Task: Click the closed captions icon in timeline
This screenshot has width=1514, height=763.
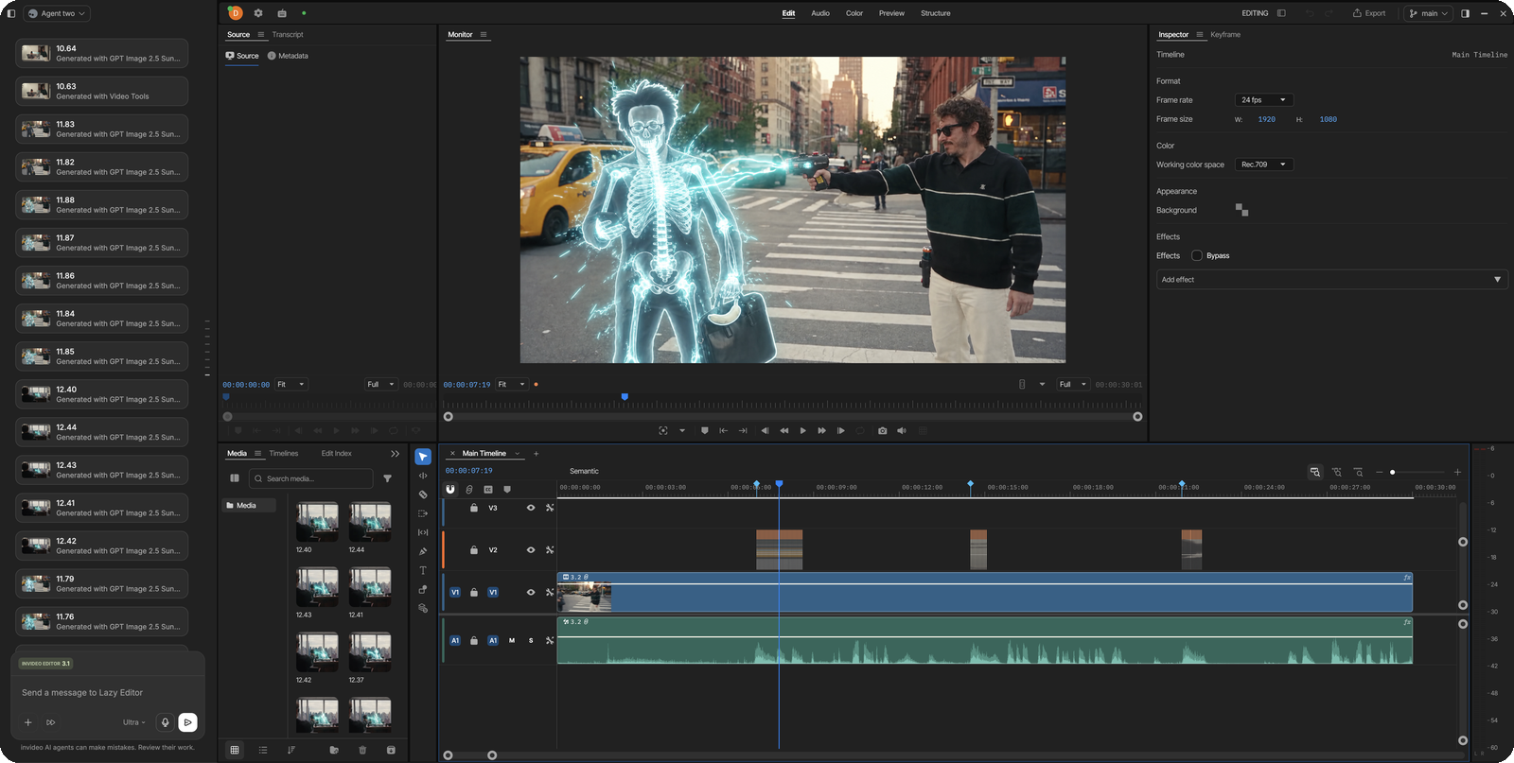Action: point(488,489)
